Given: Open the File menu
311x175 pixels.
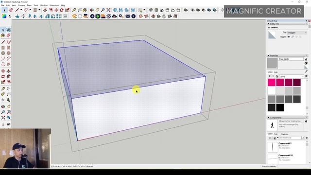Looking at the screenshot, I should 2,5.
